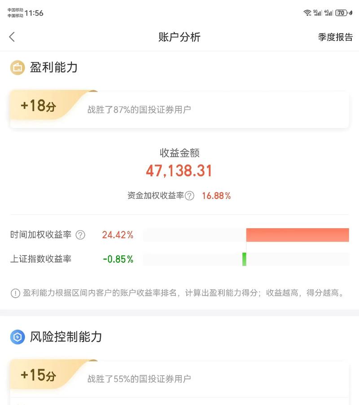Tap the +15分 score badge
359x405 pixels.
[x=39, y=376]
